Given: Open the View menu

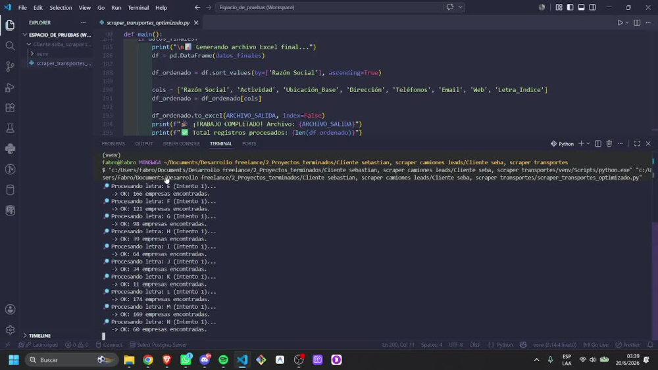Looking at the screenshot, I should tap(85, 7).
